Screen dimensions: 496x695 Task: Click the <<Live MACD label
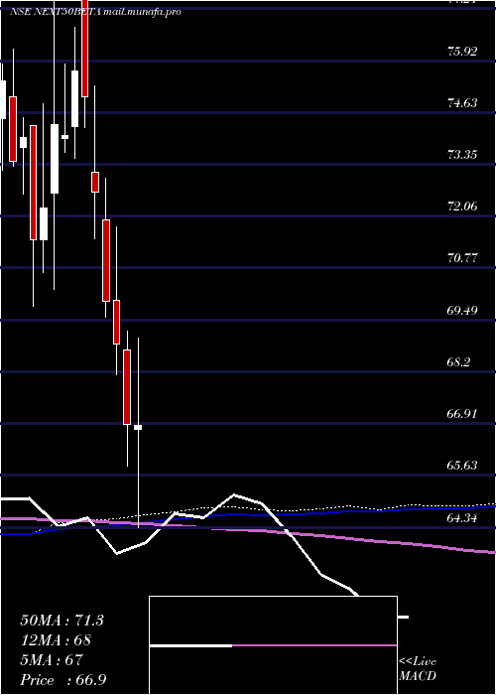(x=418, y=668)
